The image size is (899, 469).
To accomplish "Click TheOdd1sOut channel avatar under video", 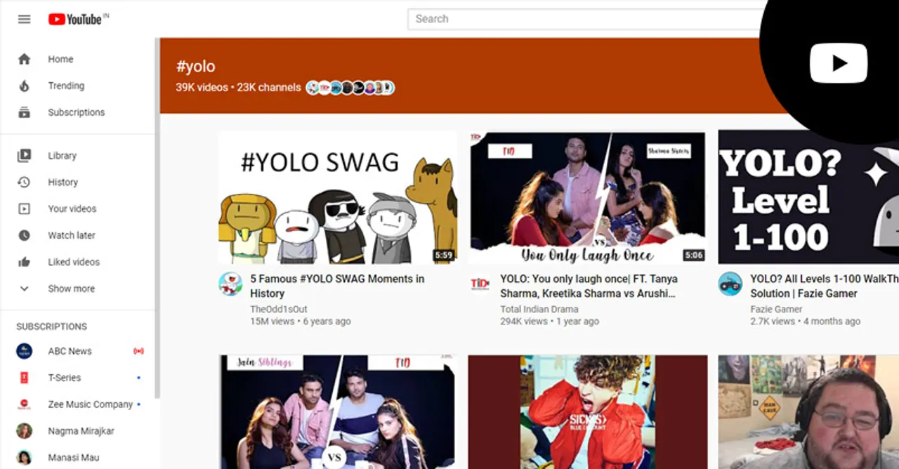I will tap(230, 284).
